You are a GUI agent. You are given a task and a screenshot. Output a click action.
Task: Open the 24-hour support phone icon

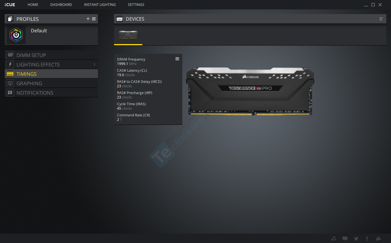point(334,239)
